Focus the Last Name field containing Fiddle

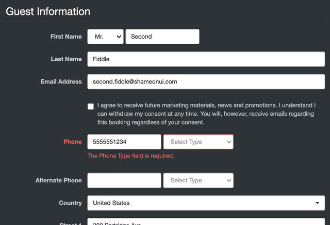point(206,59)
